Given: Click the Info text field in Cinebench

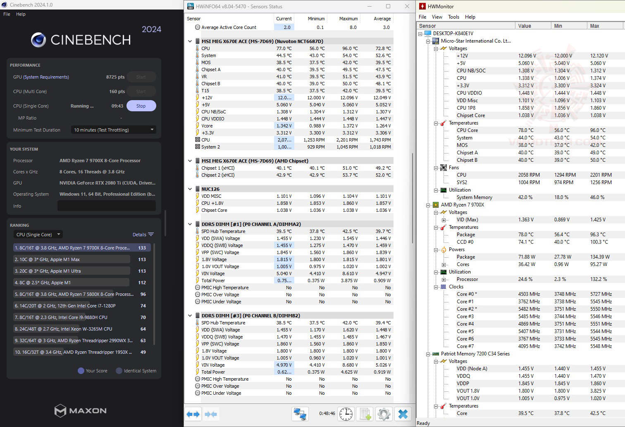Looking at the screenshot, I should tap(107, 206).
